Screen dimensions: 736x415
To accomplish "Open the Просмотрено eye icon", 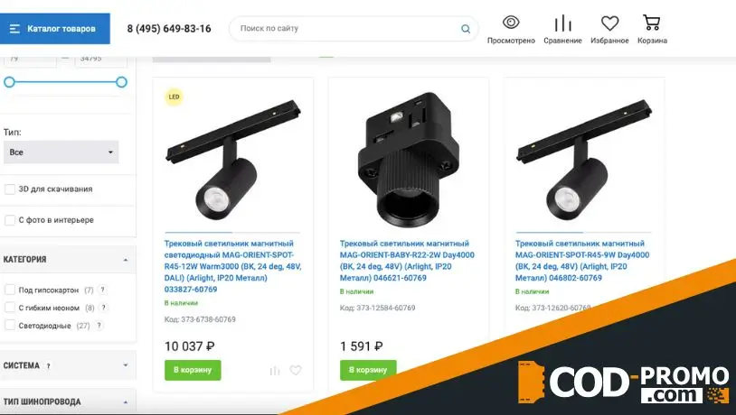I will click(511, 22).
